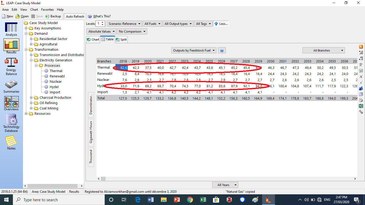Copy table to clipboard icon
This screenshot has height=205, width=365.
coord(361,94)
